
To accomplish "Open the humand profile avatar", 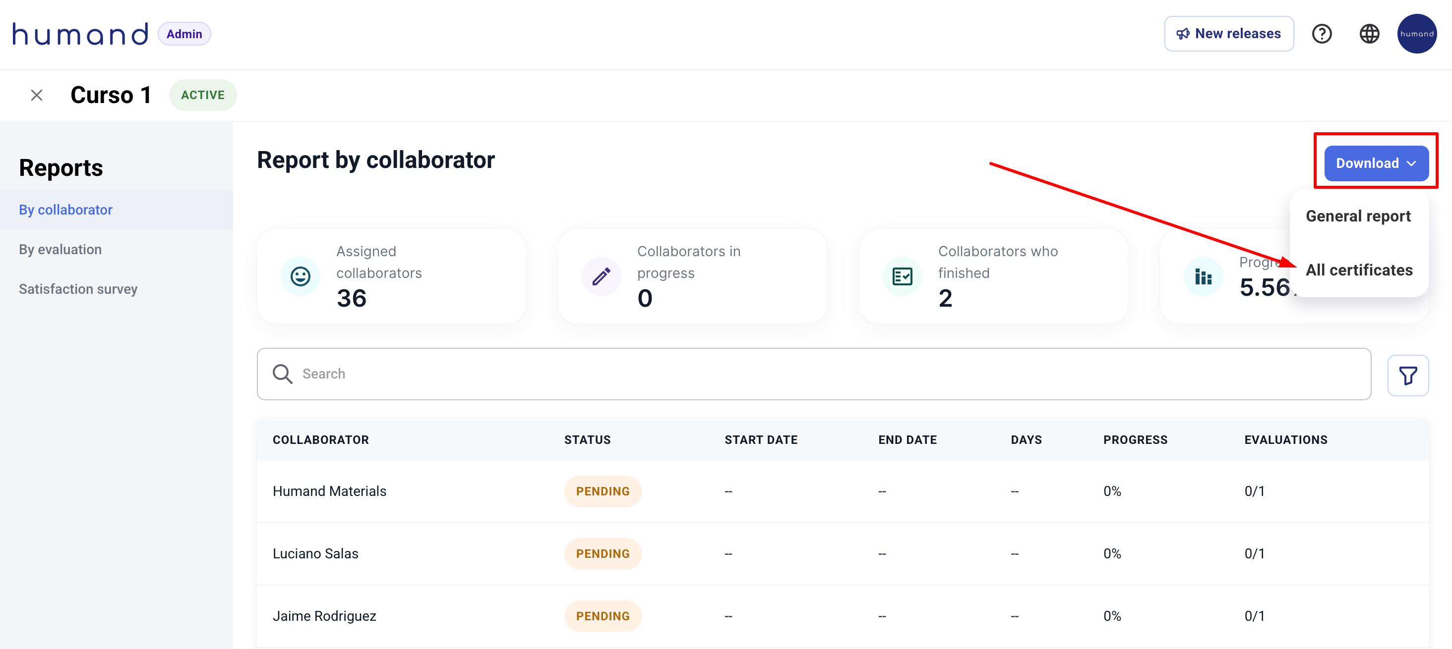I will [x=1416, y=34].
